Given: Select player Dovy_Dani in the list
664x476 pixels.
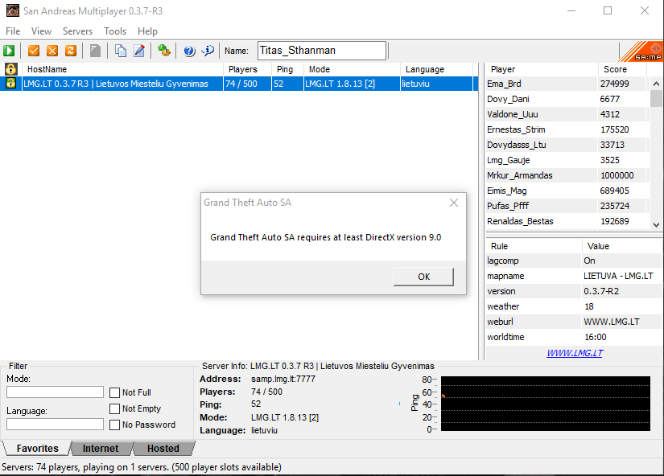Looking at the screenshot, I should coord(567,99).
